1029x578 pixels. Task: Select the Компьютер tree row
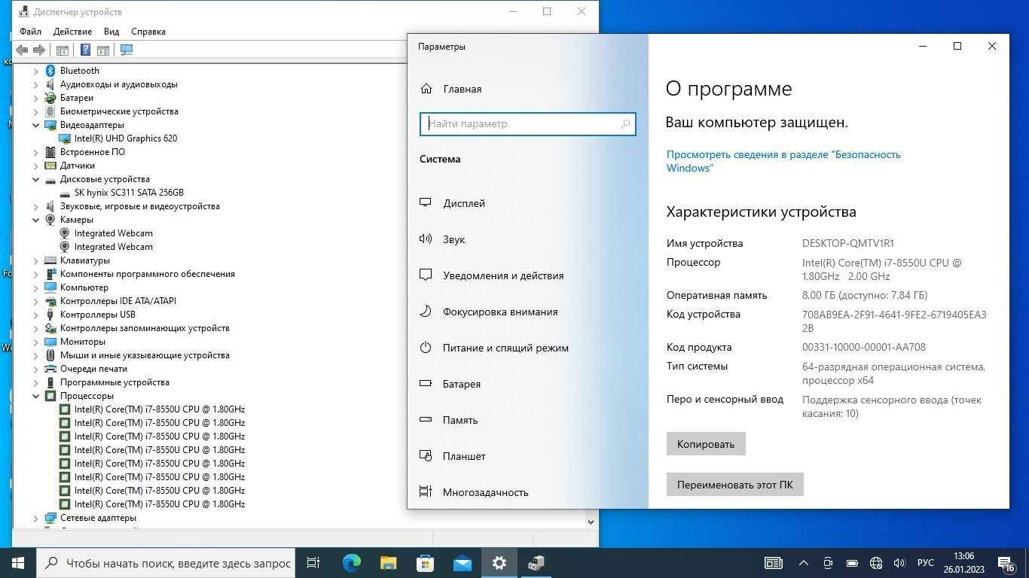pos(84,287)
